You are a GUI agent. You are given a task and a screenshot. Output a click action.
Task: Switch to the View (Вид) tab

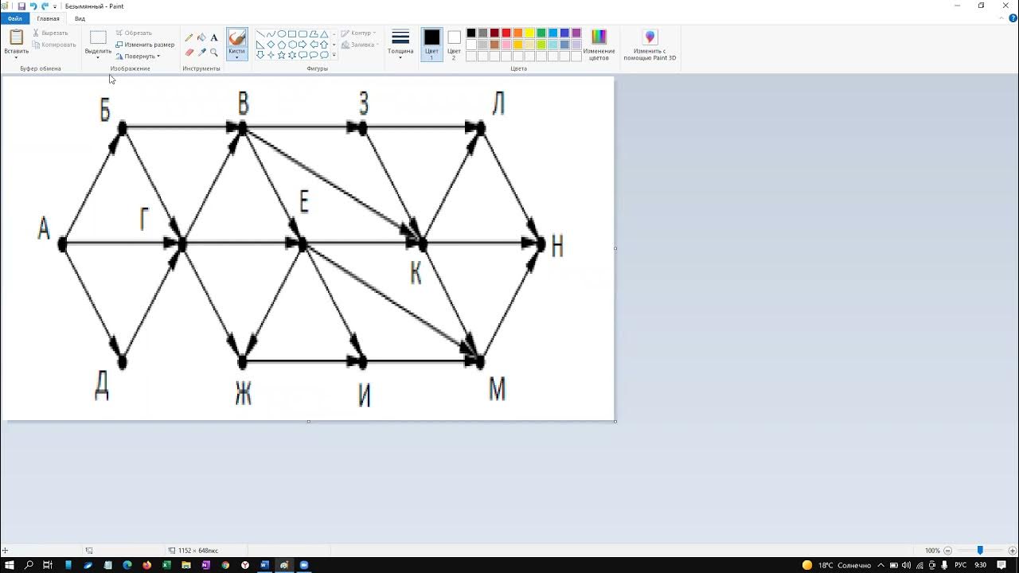click(x=80, y=18)
